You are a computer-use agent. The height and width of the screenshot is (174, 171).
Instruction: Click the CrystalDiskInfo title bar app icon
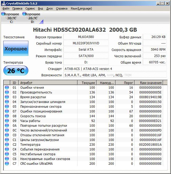3,3
